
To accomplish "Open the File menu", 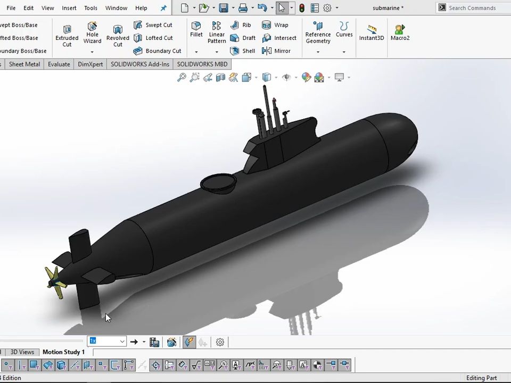I will point(11,8).
